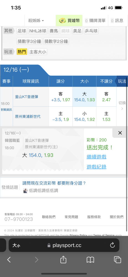128x277 pixels.
Task: Click the 玩法 column header
Action: point(122,81)
